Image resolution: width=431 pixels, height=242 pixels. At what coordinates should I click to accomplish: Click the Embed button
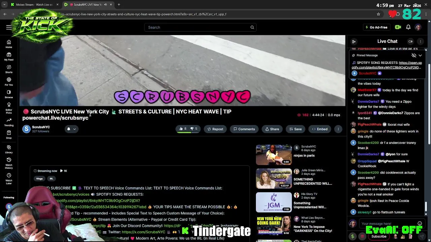320,129
